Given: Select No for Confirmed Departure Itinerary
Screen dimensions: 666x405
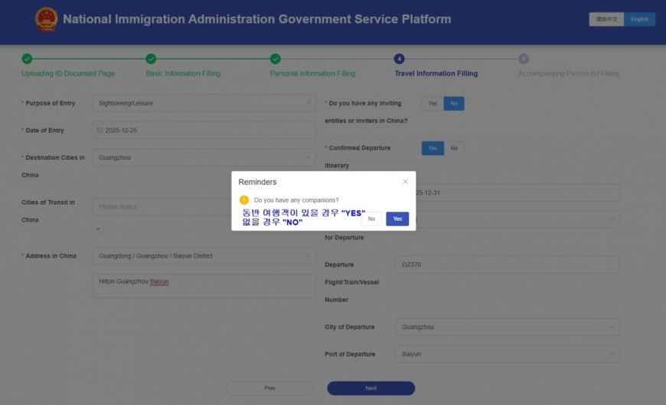Looking at the screenshot, I should point(454,148).
